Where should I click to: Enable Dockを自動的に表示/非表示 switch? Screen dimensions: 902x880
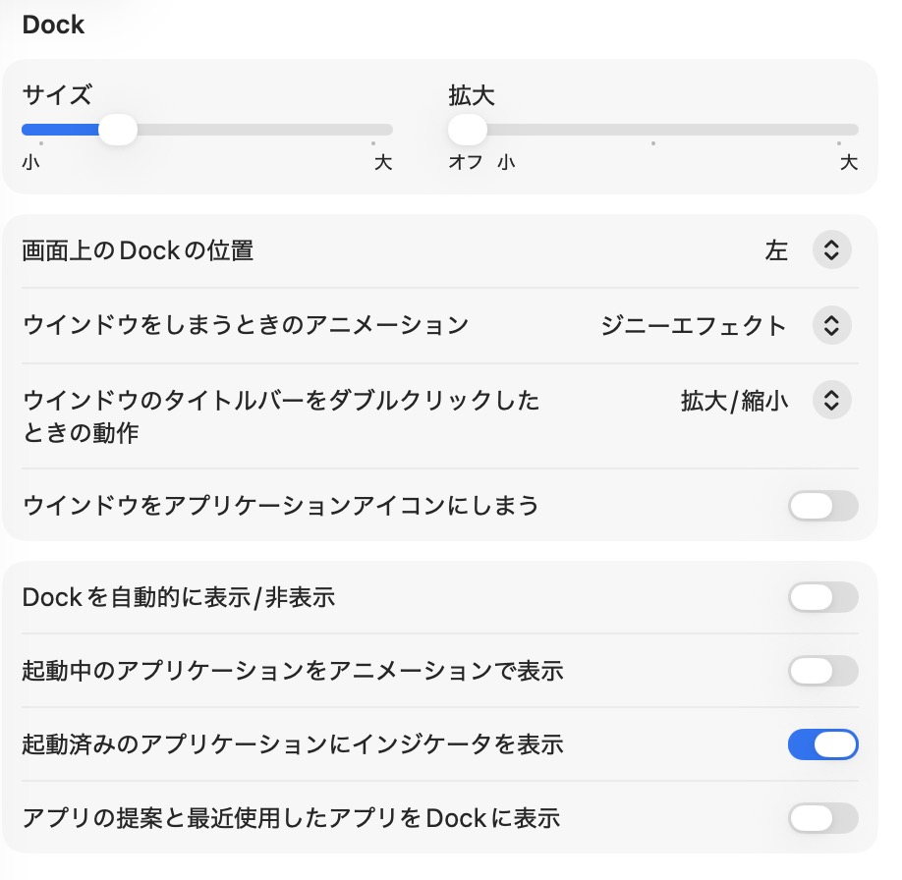(822, 597)
